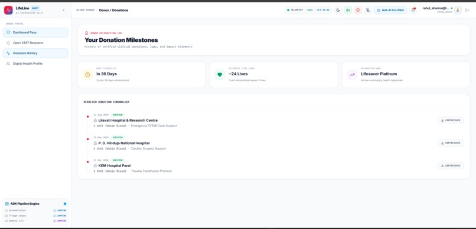
Task: Click the red emergency alert icon
Action: [x=358, y=10]
